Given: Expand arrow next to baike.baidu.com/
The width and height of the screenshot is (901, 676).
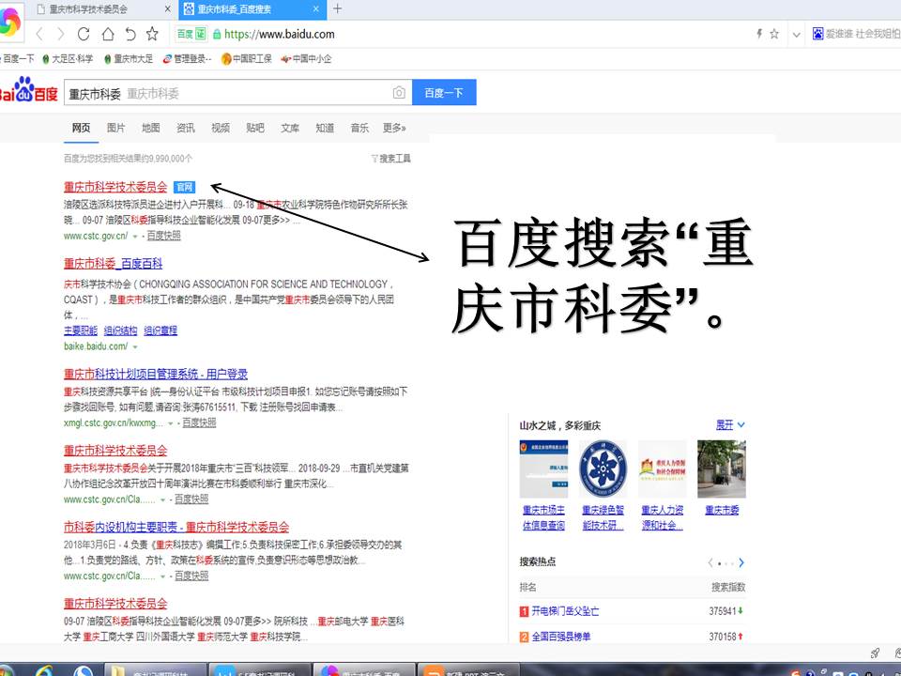Looking at the screenshot, I should (x=135, y=346).
